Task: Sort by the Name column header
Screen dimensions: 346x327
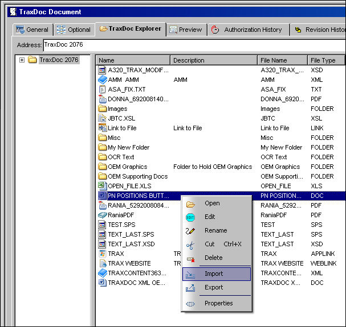Action: [133, 60]
